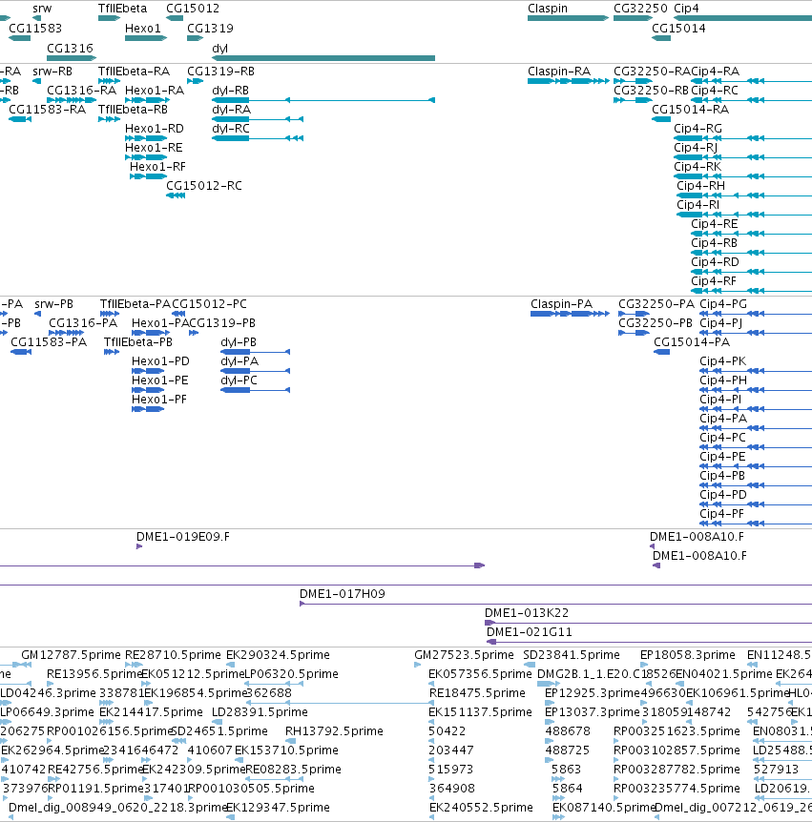Screen dimensions: 812x822
Task: Click transcript Cip4-RK
Action: (x=697, y=167)
